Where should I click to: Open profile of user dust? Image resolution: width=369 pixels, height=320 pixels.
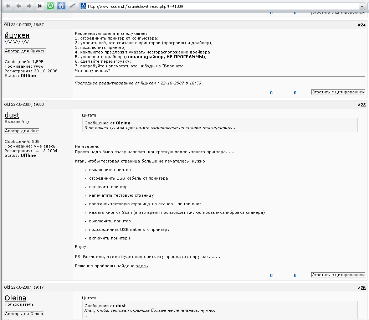[12, 115]
